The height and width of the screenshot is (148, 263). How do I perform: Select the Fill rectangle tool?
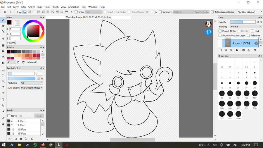coord(3,45)
